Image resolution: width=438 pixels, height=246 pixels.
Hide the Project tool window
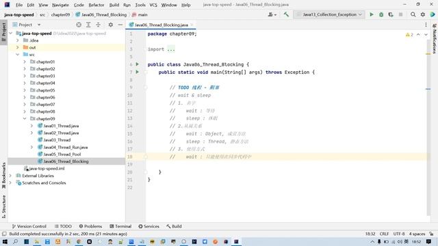(x=120, y=25)
